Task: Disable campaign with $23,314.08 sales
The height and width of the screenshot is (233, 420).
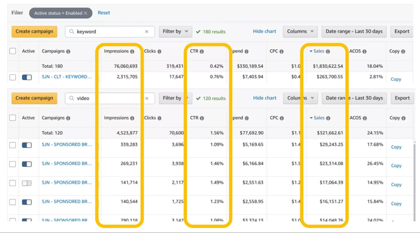Action: pos(27,164)
